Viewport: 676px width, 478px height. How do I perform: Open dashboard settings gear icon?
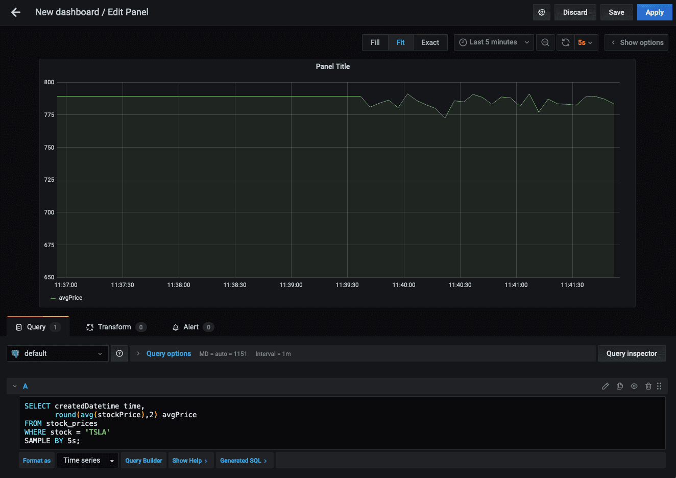[x=542, y=12]
